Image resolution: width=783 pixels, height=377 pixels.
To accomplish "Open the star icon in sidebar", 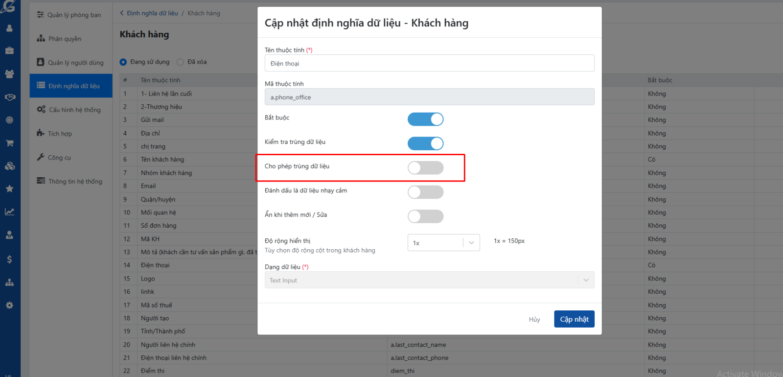I will coord(9,188).
